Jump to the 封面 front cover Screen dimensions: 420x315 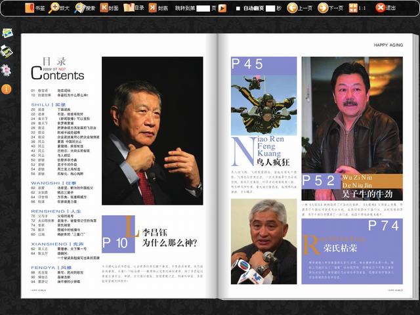[110, 8]
